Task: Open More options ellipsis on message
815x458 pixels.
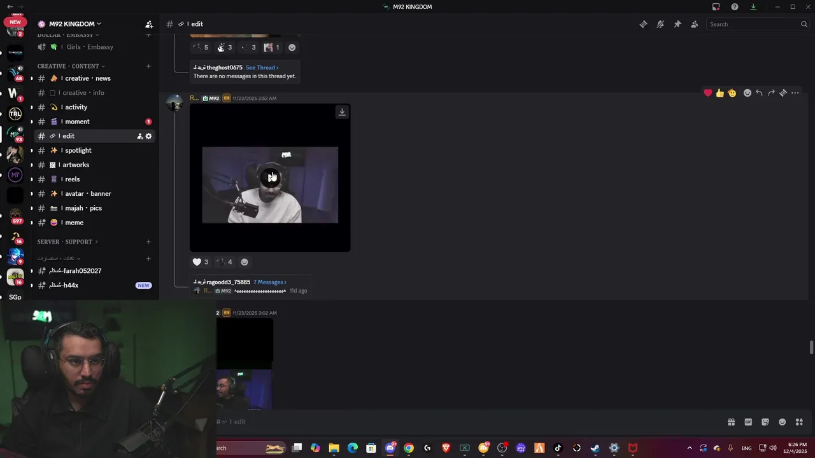Action: 795,93
